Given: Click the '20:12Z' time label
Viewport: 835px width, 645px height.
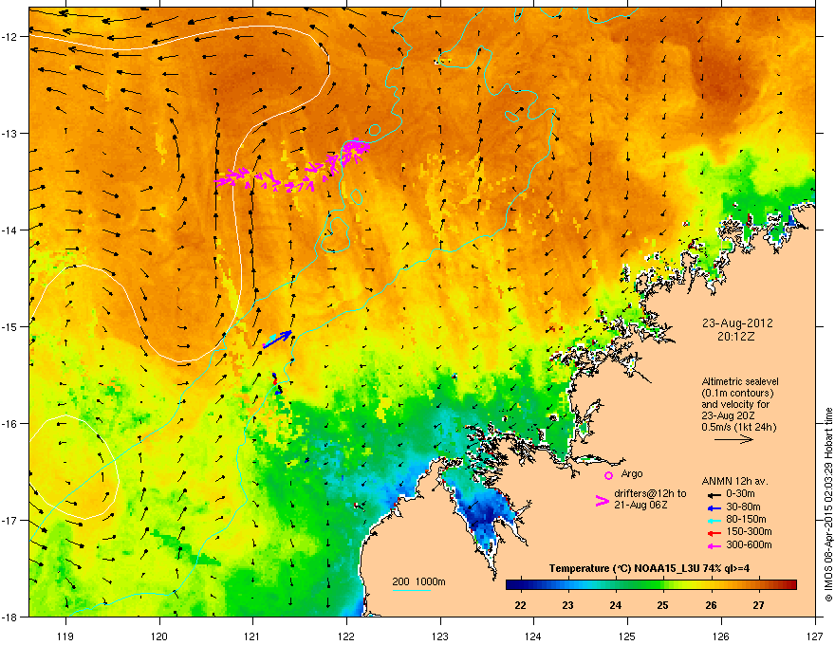Looking at the screenshot, I should pyautogui.click(x=735, y=337).
